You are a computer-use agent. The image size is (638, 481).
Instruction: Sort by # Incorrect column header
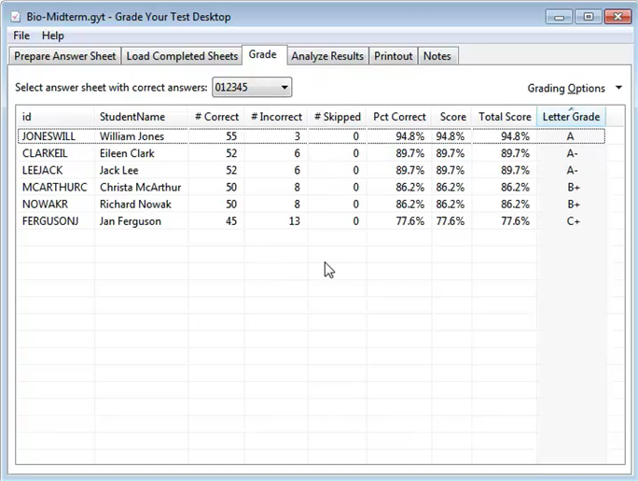pos(276,117)
